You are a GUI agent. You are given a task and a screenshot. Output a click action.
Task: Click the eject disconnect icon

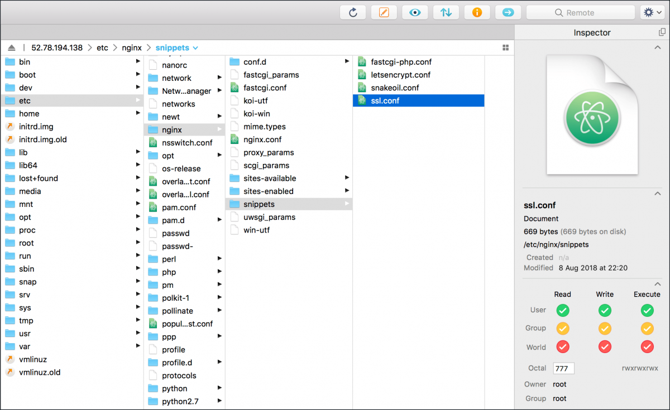tap(12, 48)
